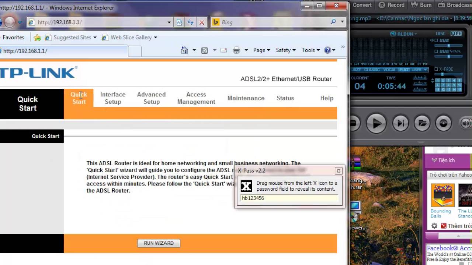Select FILE mode in media player
The image size is (472, 265).
click(x=456, y=33)
